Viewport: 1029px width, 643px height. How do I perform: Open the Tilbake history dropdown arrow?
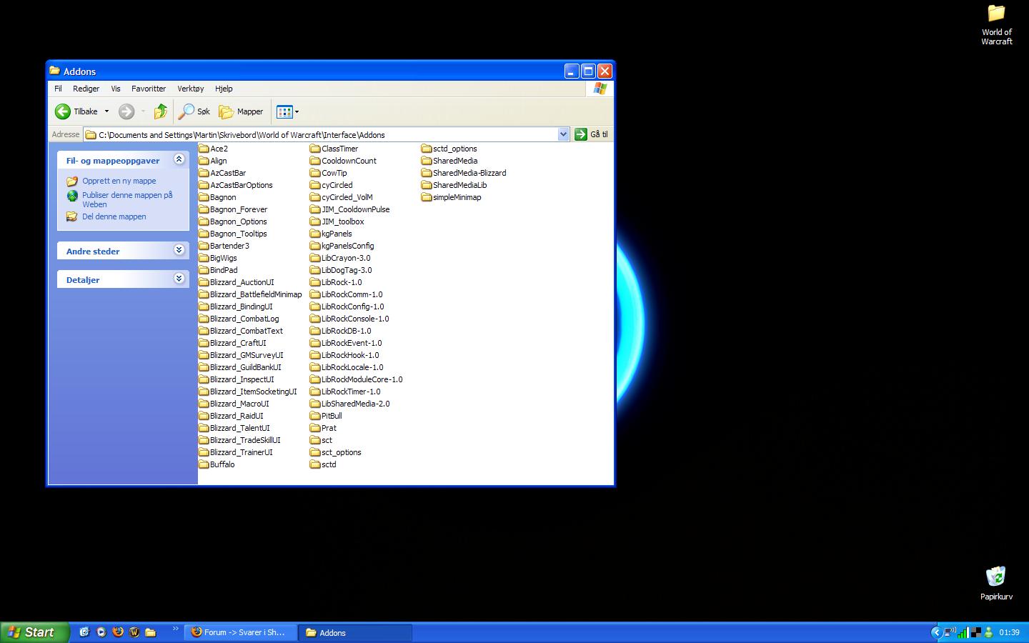(106, 111)
